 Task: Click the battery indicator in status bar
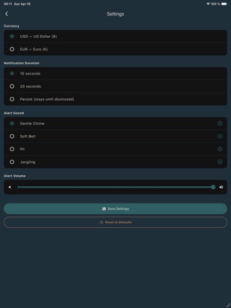[x=224, y=4]
